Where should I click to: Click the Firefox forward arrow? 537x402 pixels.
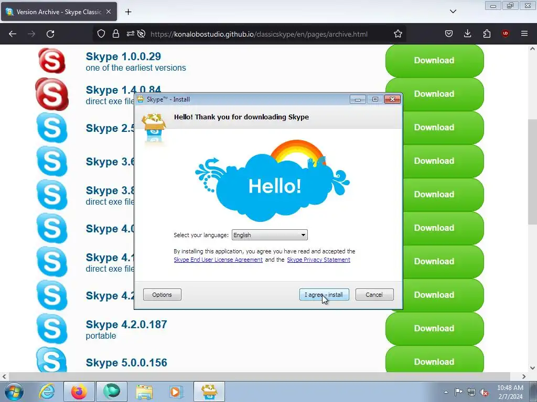[31, 34]
